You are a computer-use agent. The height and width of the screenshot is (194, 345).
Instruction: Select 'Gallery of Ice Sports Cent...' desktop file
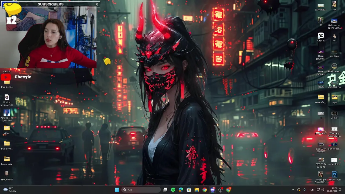click(x=334, y=23)
